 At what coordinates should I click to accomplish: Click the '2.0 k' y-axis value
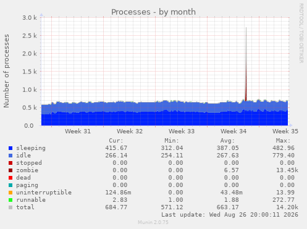[30, 54]
